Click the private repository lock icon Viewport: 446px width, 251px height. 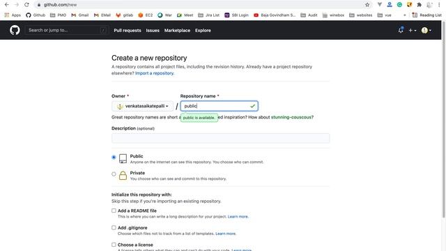point(123,175)
